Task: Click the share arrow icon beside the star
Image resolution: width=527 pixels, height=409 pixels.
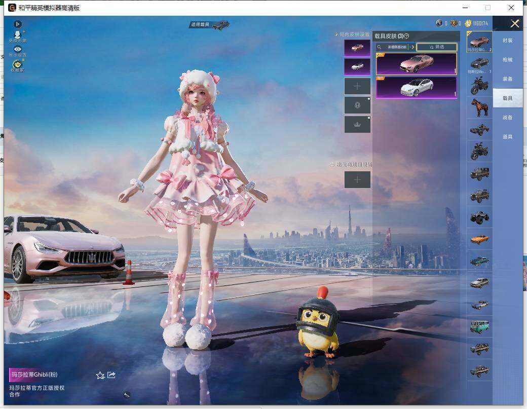Action: pyautogui.click(x=111, y=375)
